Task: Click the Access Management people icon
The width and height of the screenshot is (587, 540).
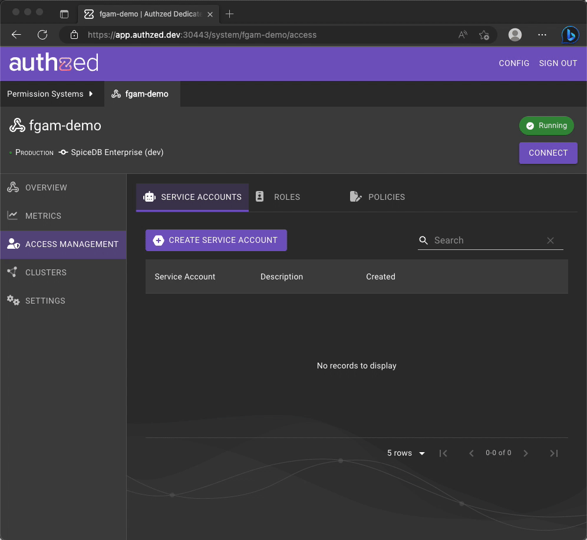Action: (x=13, y=245)
